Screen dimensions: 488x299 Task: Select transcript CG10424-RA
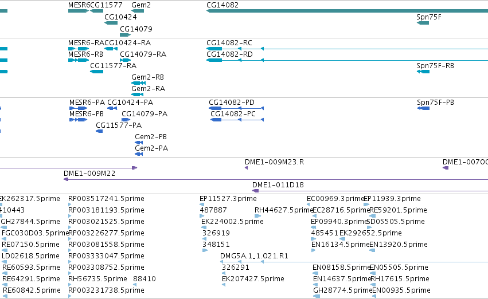tap(128, 42)
